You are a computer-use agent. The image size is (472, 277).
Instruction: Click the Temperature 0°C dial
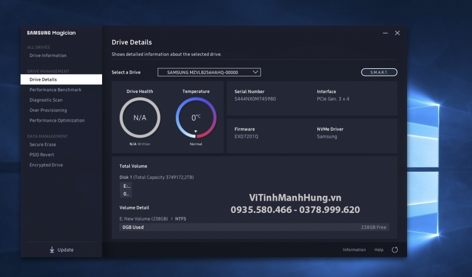[x=196, y=118]
